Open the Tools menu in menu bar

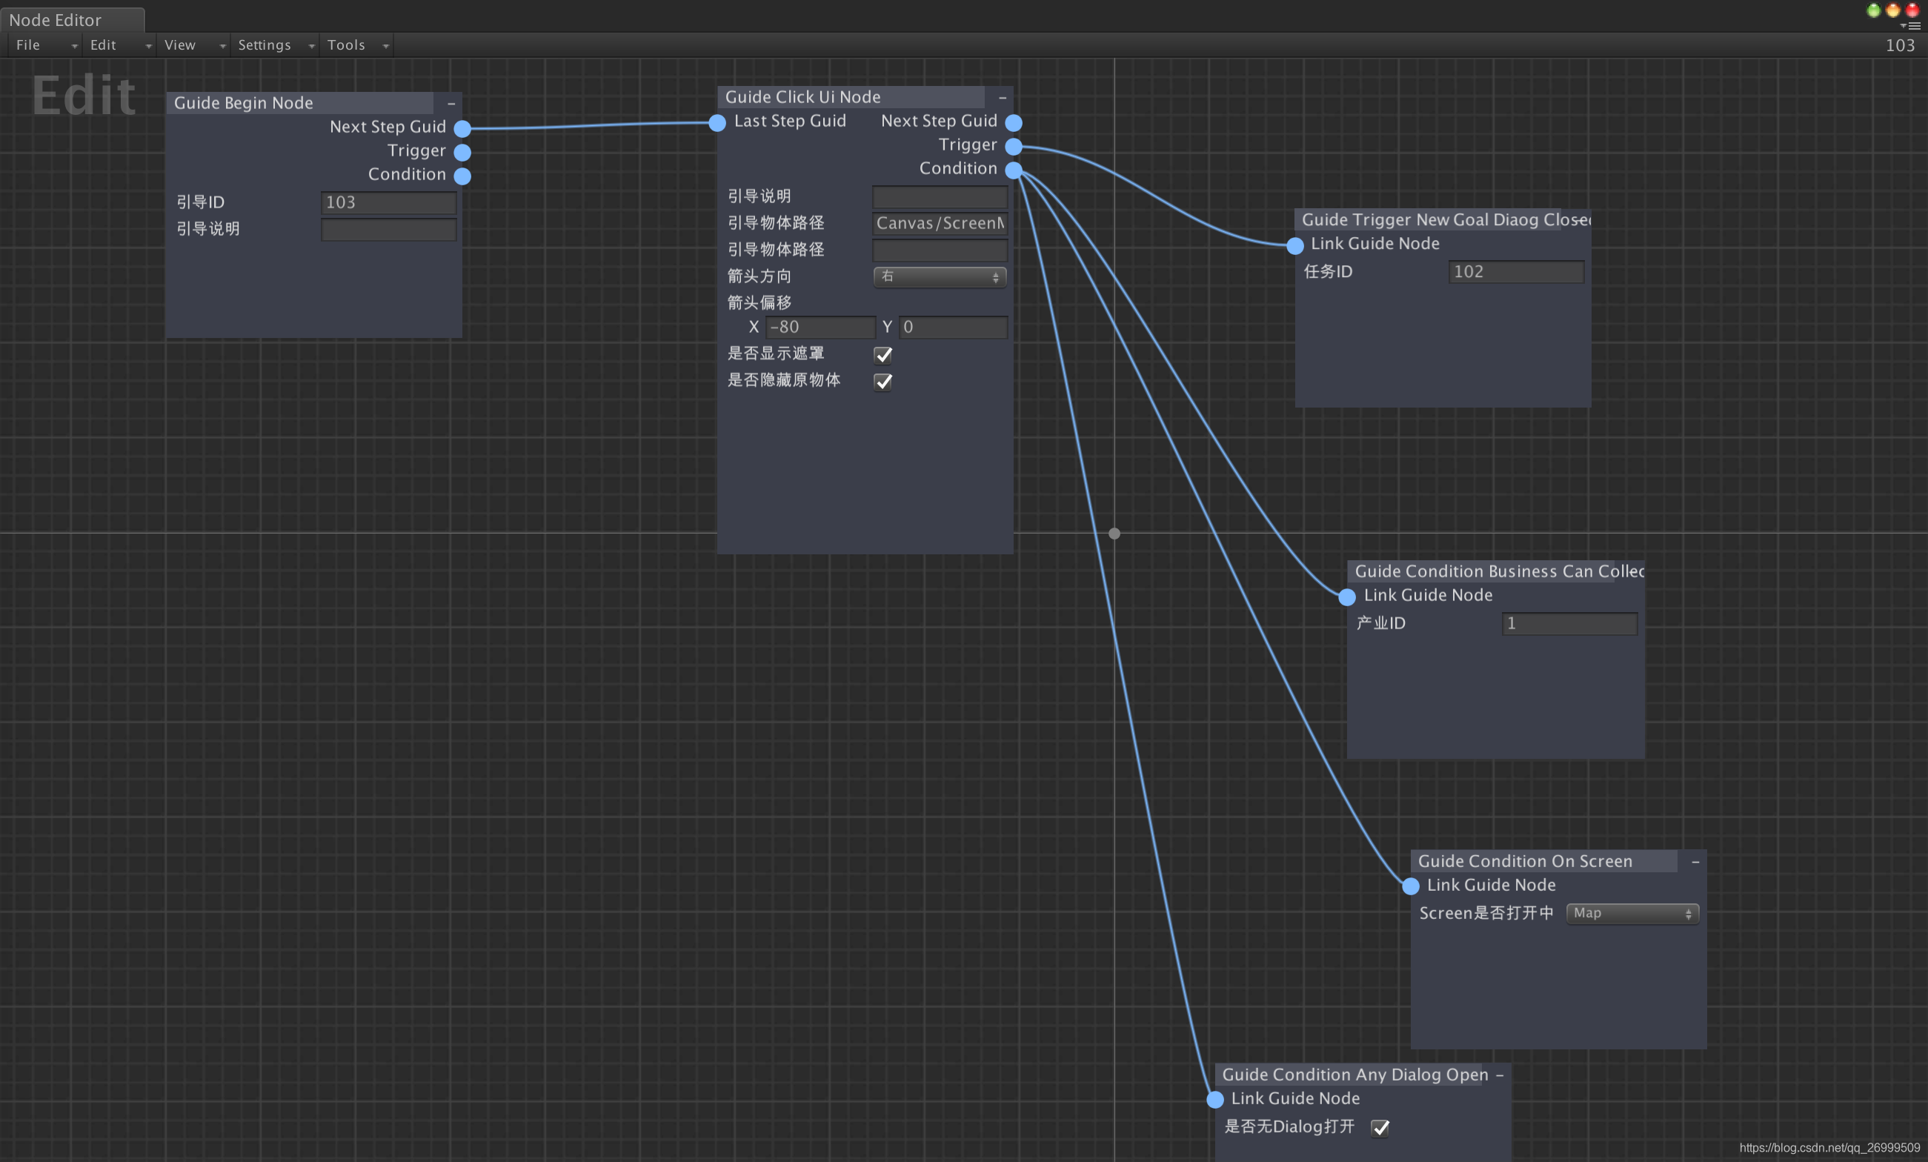pos(347,44)
